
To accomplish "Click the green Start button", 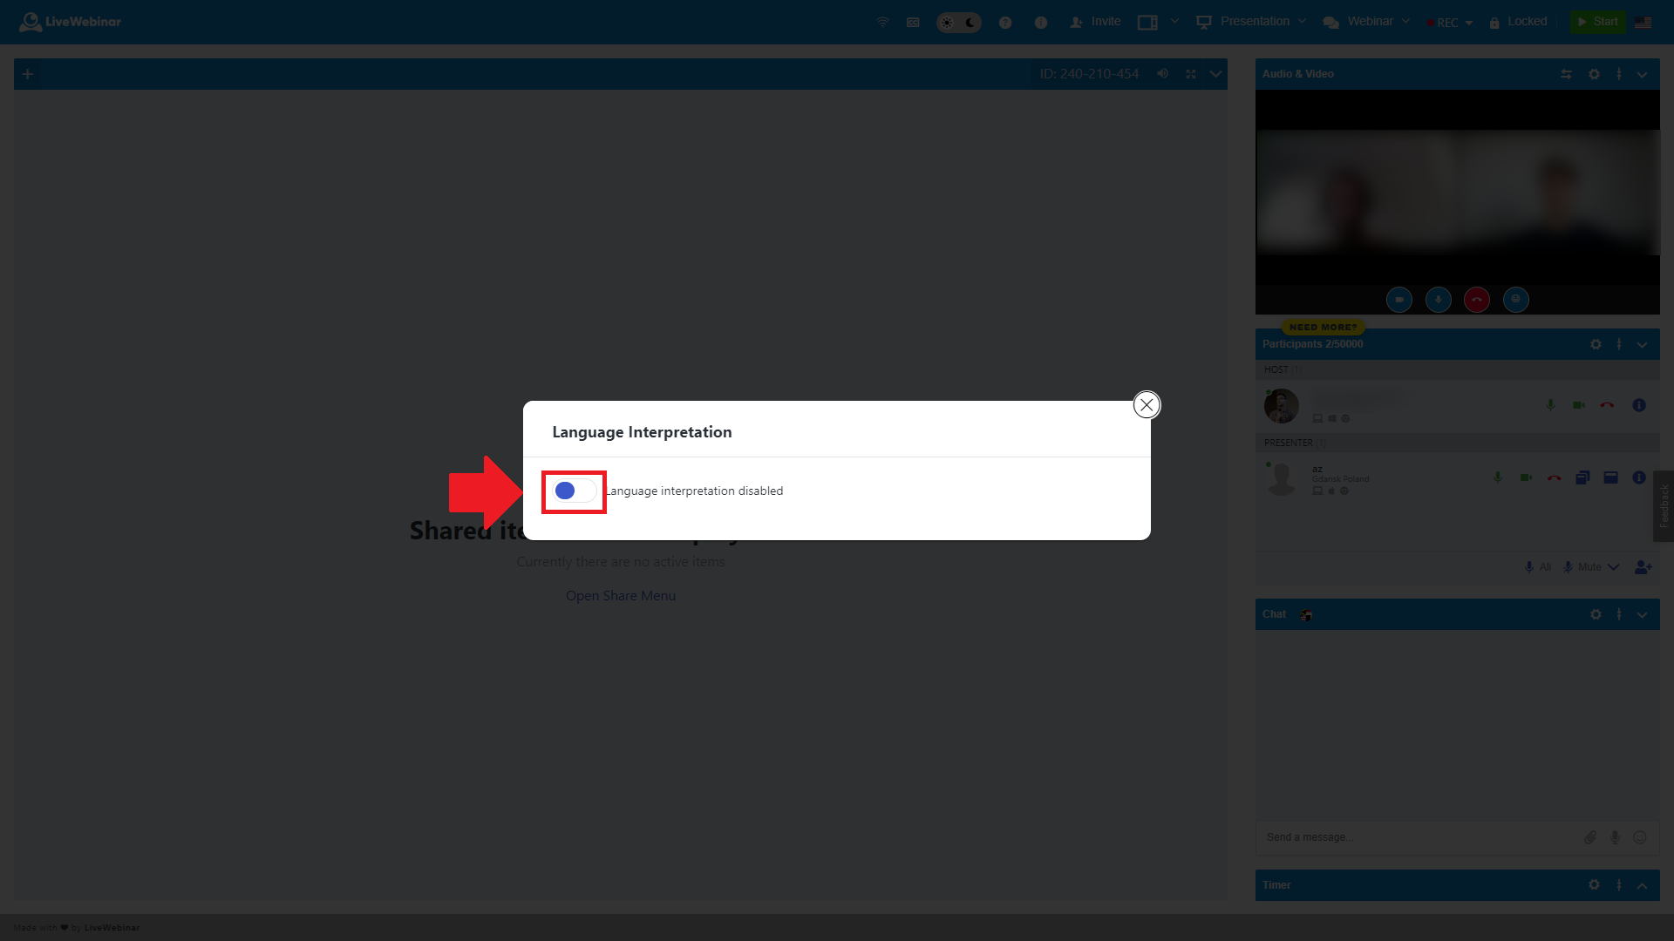I will click(x=1598, y=21).
